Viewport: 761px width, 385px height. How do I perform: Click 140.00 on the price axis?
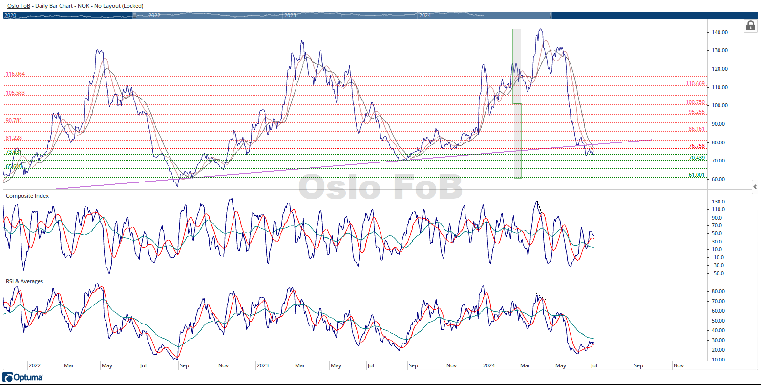coord(720,32)
